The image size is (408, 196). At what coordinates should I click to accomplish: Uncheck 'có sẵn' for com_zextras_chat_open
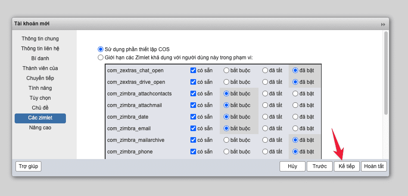(193, 70)
